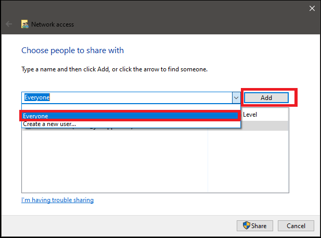Viewport: 321px width, 238px height.
Task: Click empty space in the people list
Action: (x=114, y=161)
